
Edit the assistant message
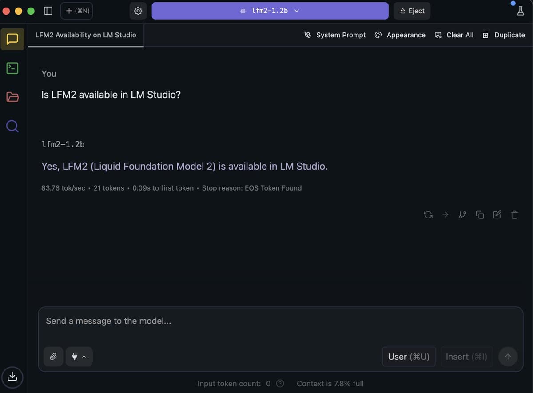click(x=497, y=215)
